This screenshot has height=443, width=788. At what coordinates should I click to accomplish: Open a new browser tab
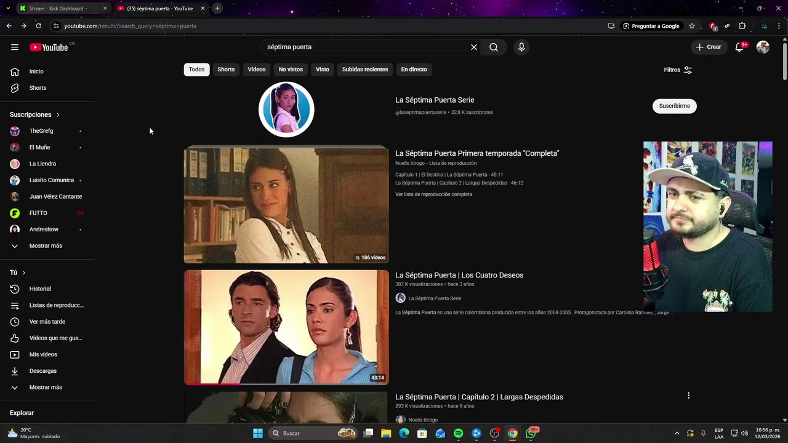(x=217, y=8)
